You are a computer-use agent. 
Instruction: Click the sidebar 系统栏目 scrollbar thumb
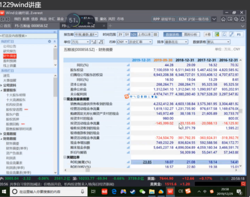[x=55, y=87]
